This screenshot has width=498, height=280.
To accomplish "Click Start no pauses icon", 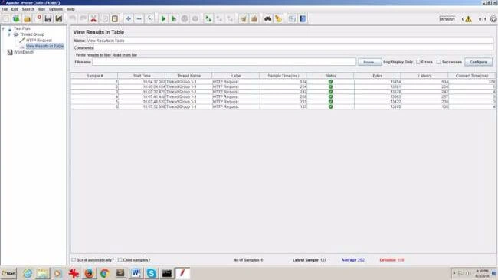I will pos(174,18).
